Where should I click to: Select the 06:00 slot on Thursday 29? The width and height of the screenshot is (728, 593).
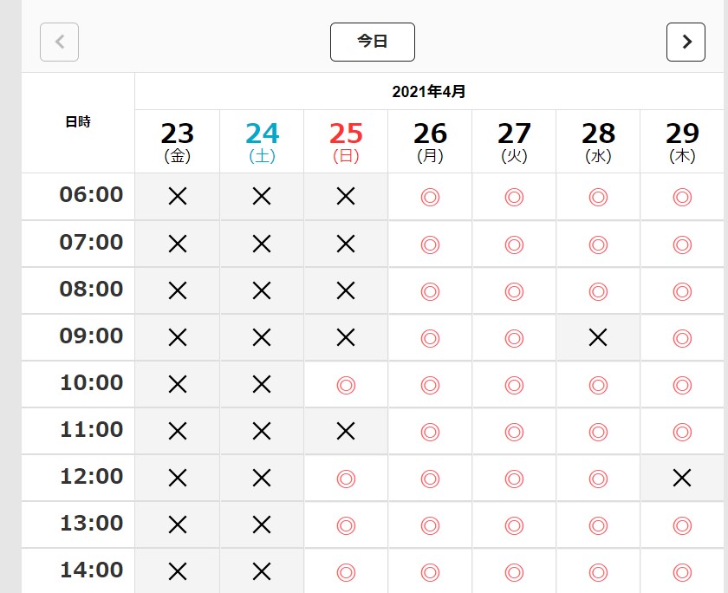point(682,197)
